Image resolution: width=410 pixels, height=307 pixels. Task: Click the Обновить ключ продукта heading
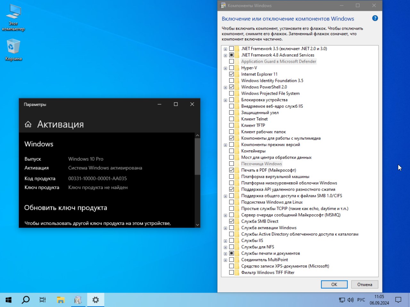(66, 208)
